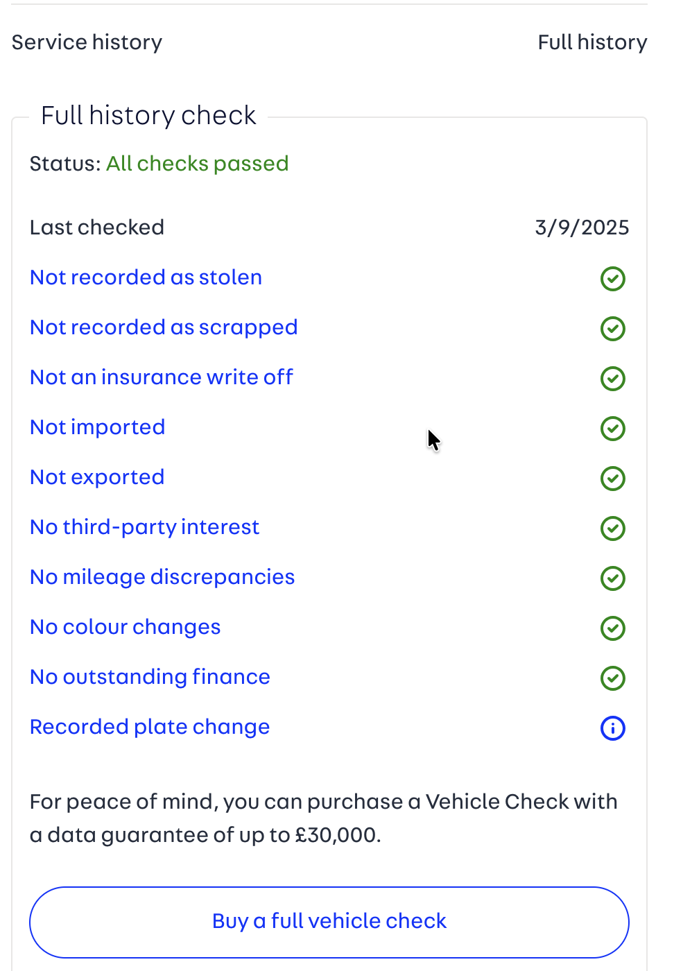
Task: Open the Not recorded as stolen link
Action: coord(146,277)
